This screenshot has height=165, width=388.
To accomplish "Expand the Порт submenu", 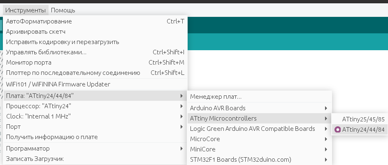I will coord(14,127).
